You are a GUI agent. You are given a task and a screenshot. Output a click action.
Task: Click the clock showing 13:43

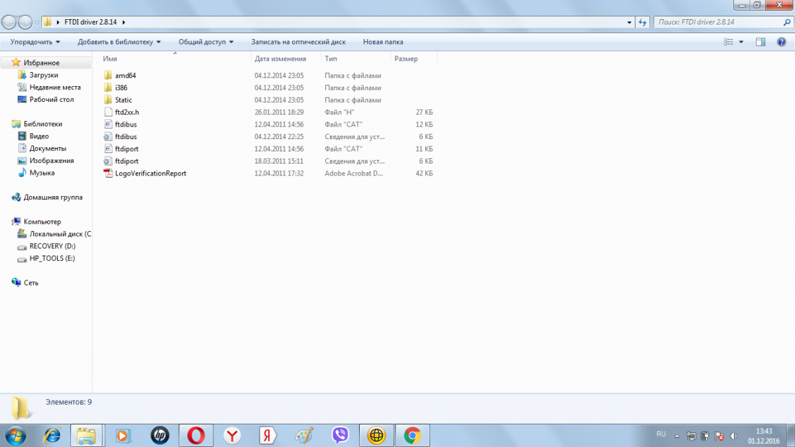tap(764, 430)
